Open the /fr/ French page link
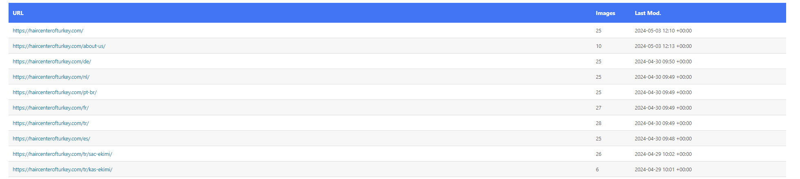 tap(51, 108)
